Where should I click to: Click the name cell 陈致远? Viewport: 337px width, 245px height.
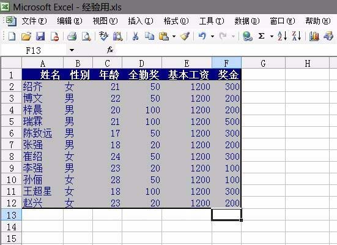pos(43,134)
